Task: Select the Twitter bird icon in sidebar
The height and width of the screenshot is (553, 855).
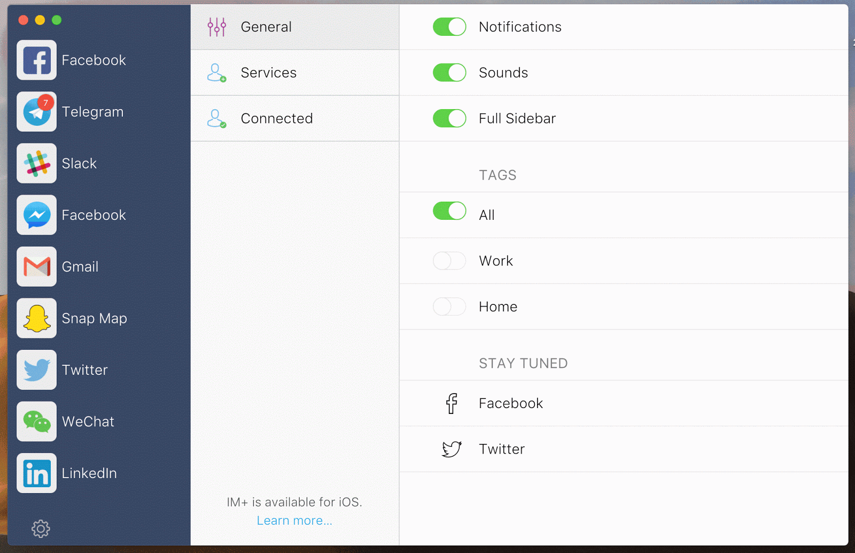Action: pos(36,370)
